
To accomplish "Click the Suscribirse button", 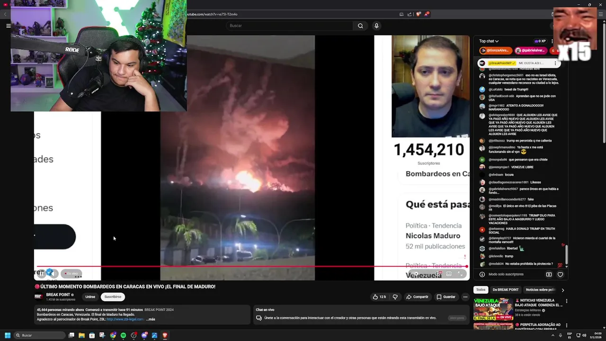I will pyautogui.click(x=113, y=297).
